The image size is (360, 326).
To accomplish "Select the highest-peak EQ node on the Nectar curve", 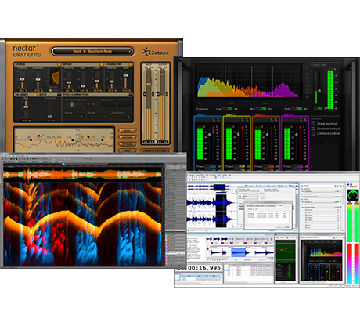I will click(x=39, y=136).
